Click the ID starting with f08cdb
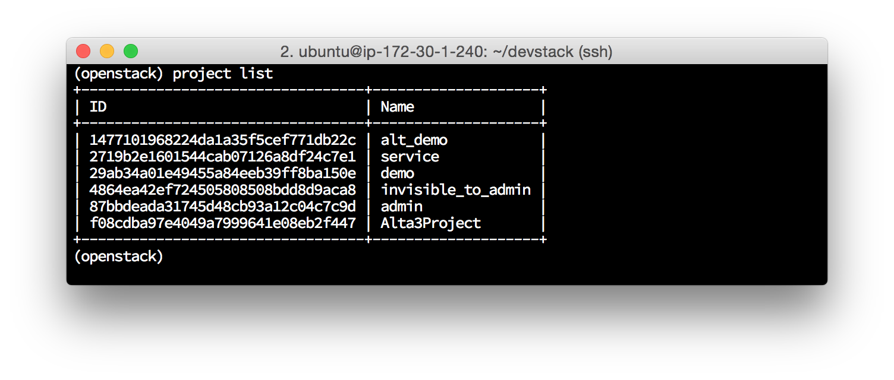 [x=222, y=224]
